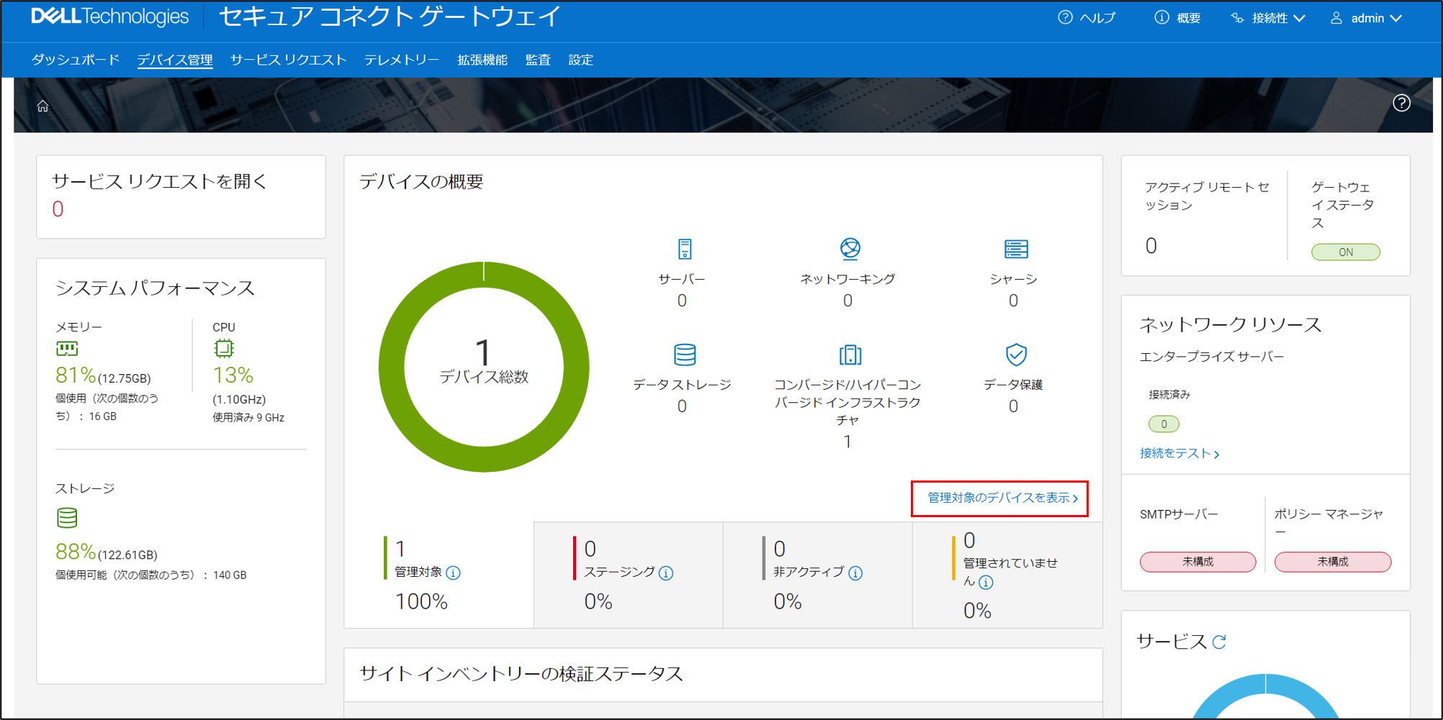Click the 非アクティブ 0% status tile

(x=818, y=575)
